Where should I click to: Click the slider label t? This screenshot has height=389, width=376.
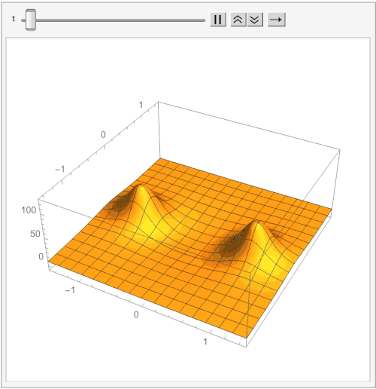point(14,19)
